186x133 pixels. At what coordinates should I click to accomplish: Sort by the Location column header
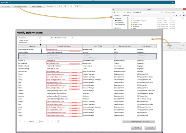point(147,46)
